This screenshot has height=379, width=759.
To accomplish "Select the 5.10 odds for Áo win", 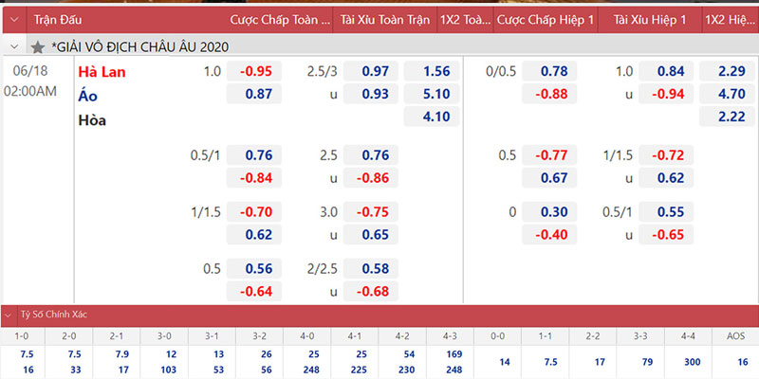I will point(433,95).
